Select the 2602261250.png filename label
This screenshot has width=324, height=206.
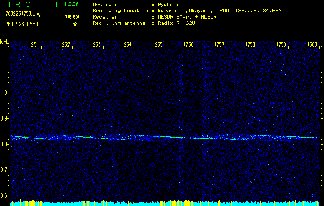[22, 14]
